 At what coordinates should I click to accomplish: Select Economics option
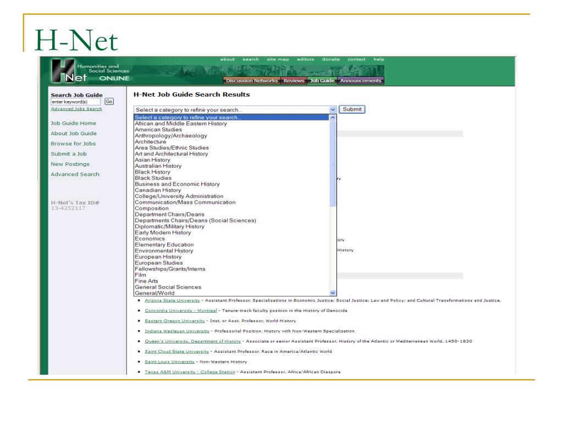pyautogui.click(x=231, y=238)
